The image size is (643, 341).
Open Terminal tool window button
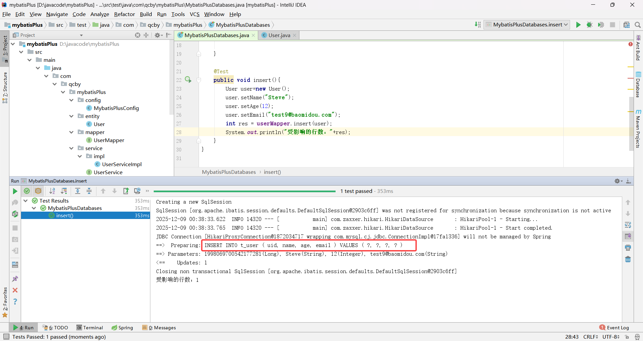coord(89,328)
